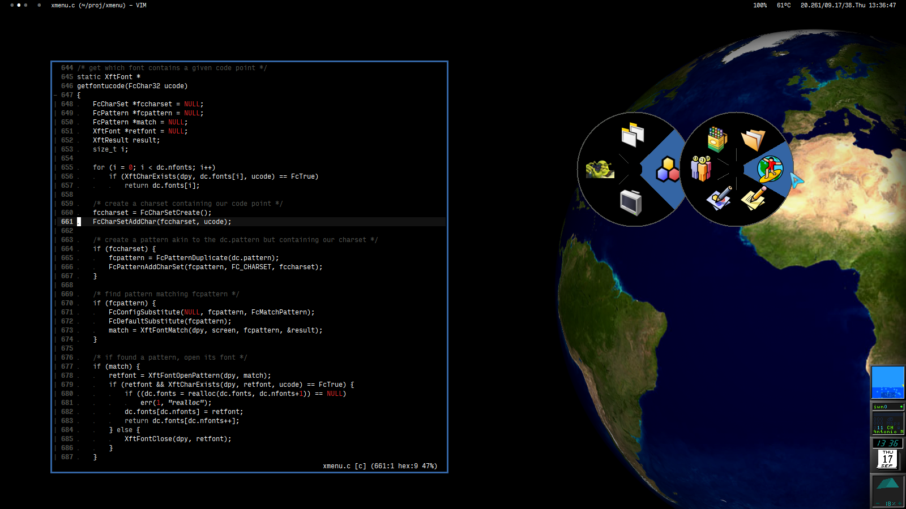Open the pencil and notepad text editor icon
The image size is (906, 509).
(754, 198)
